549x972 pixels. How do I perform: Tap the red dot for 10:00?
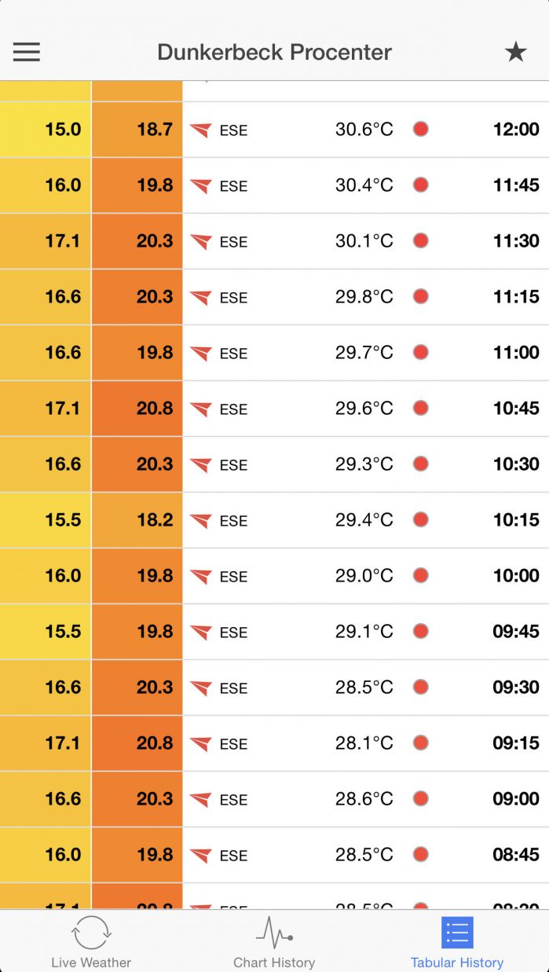(x=421, y=575)
